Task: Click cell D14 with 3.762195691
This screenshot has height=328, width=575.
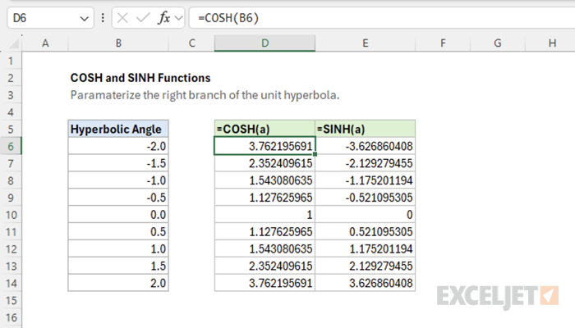Action: tap(264, 284)
